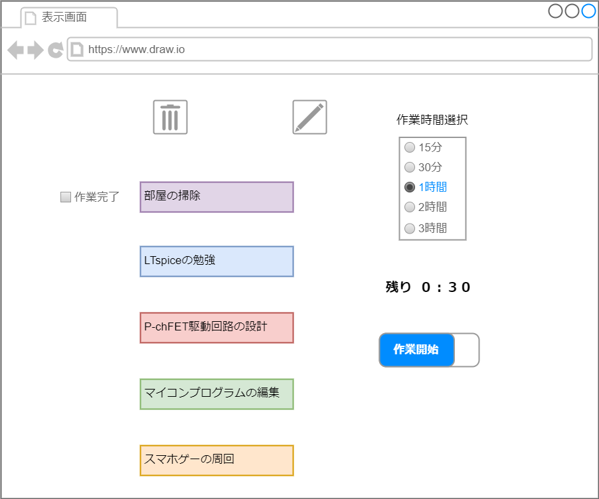Choose the 2時間 work time option

point(410,207)
